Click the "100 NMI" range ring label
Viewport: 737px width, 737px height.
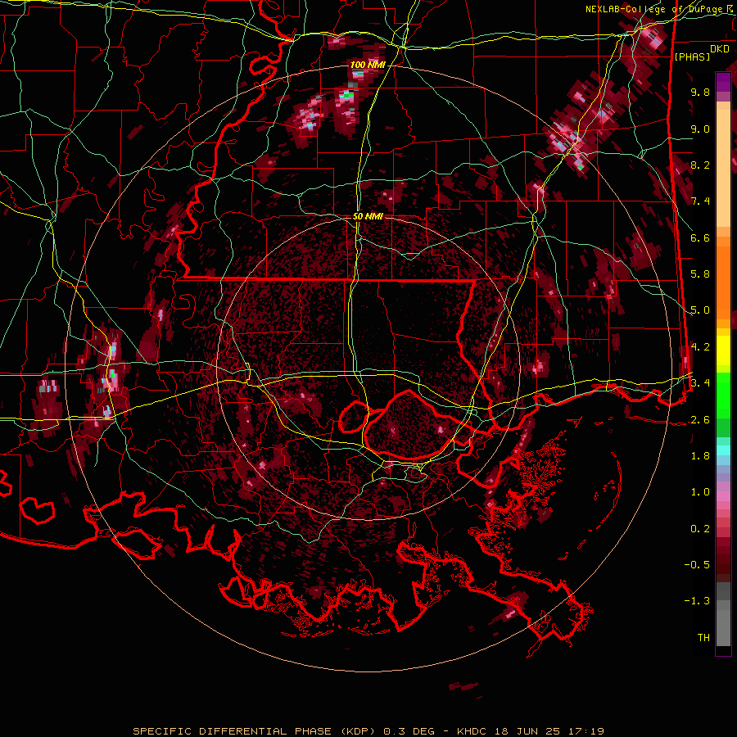point(368,65)
